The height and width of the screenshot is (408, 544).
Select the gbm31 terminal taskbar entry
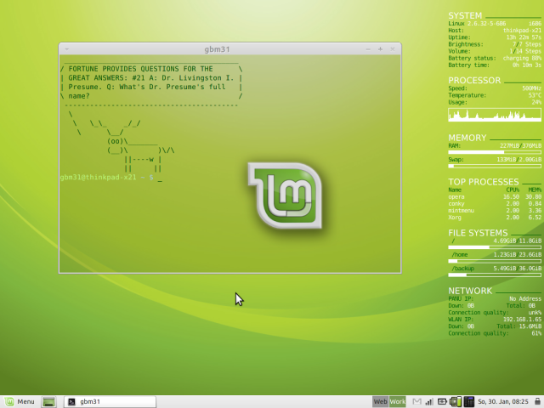[110, 402]
